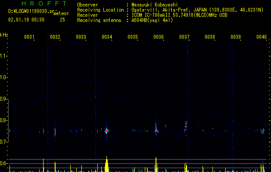The width and height of the screenshot is (271, 172).
Task: Select the name Masayuki Kobayashi
Action: (155, 5)
